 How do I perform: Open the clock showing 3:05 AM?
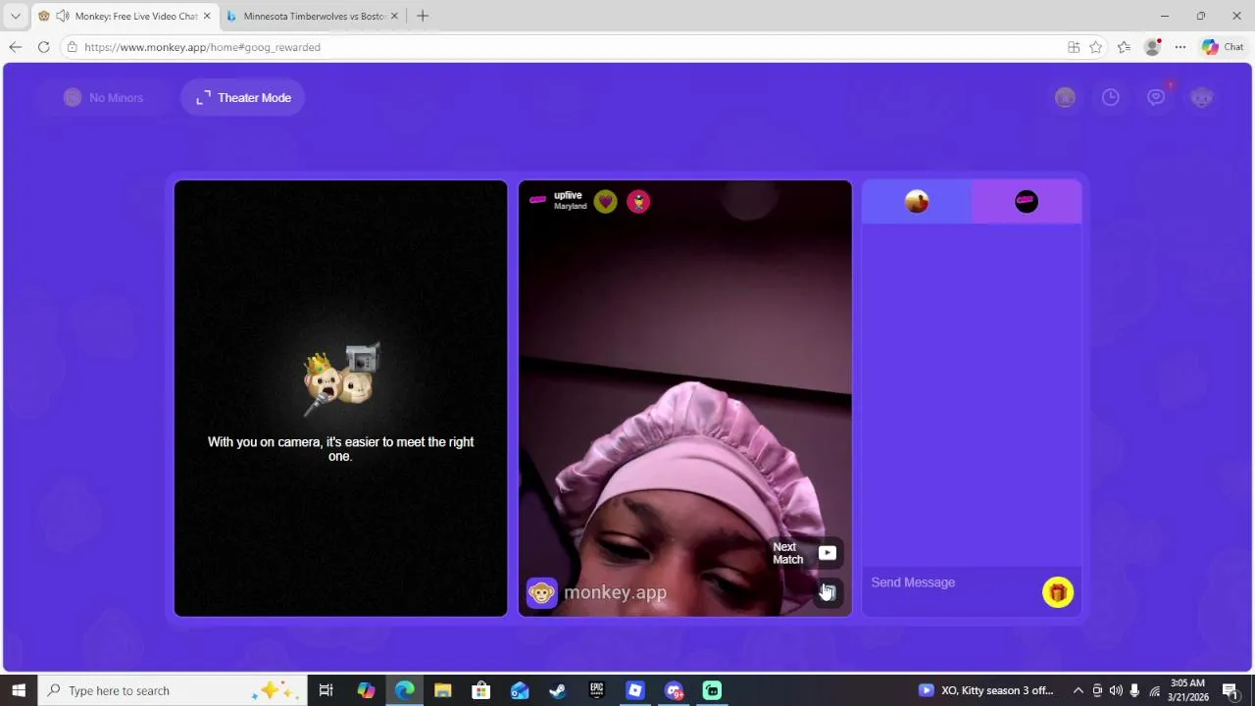tap(1187, 690)
